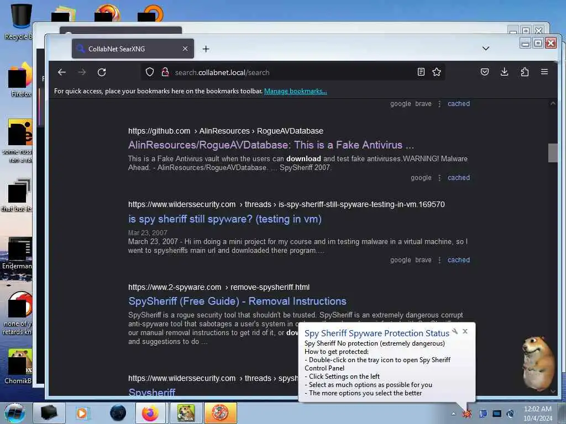
Task: Open SpySheriff Removal Instructions result
Action: [x=237, y=301]
